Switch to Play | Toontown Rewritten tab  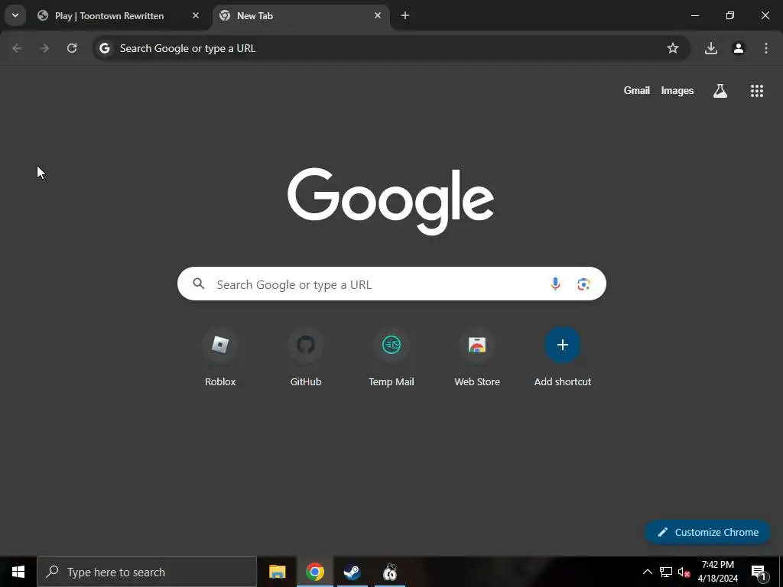click(119, 15)
